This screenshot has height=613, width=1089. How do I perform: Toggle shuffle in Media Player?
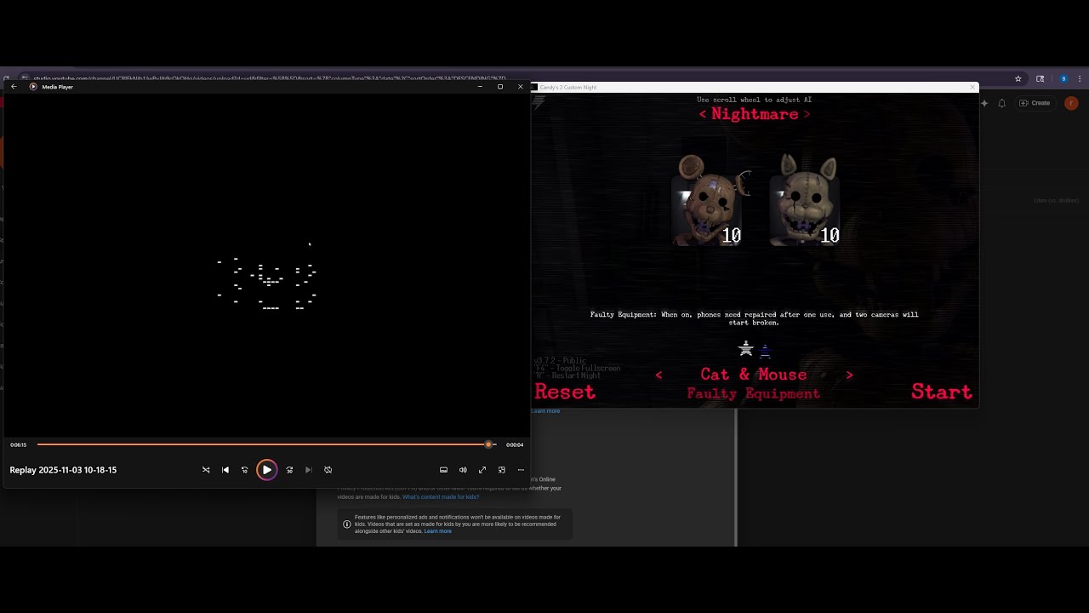coord(206,470)
